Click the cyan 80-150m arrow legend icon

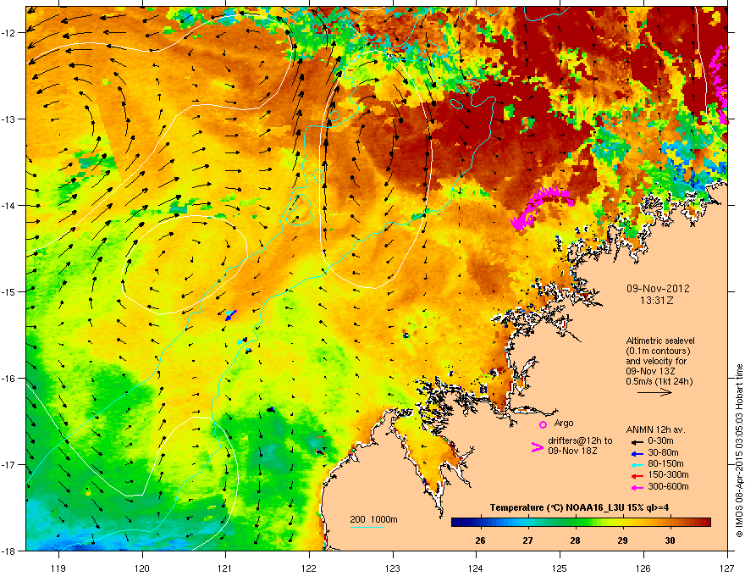637,464
